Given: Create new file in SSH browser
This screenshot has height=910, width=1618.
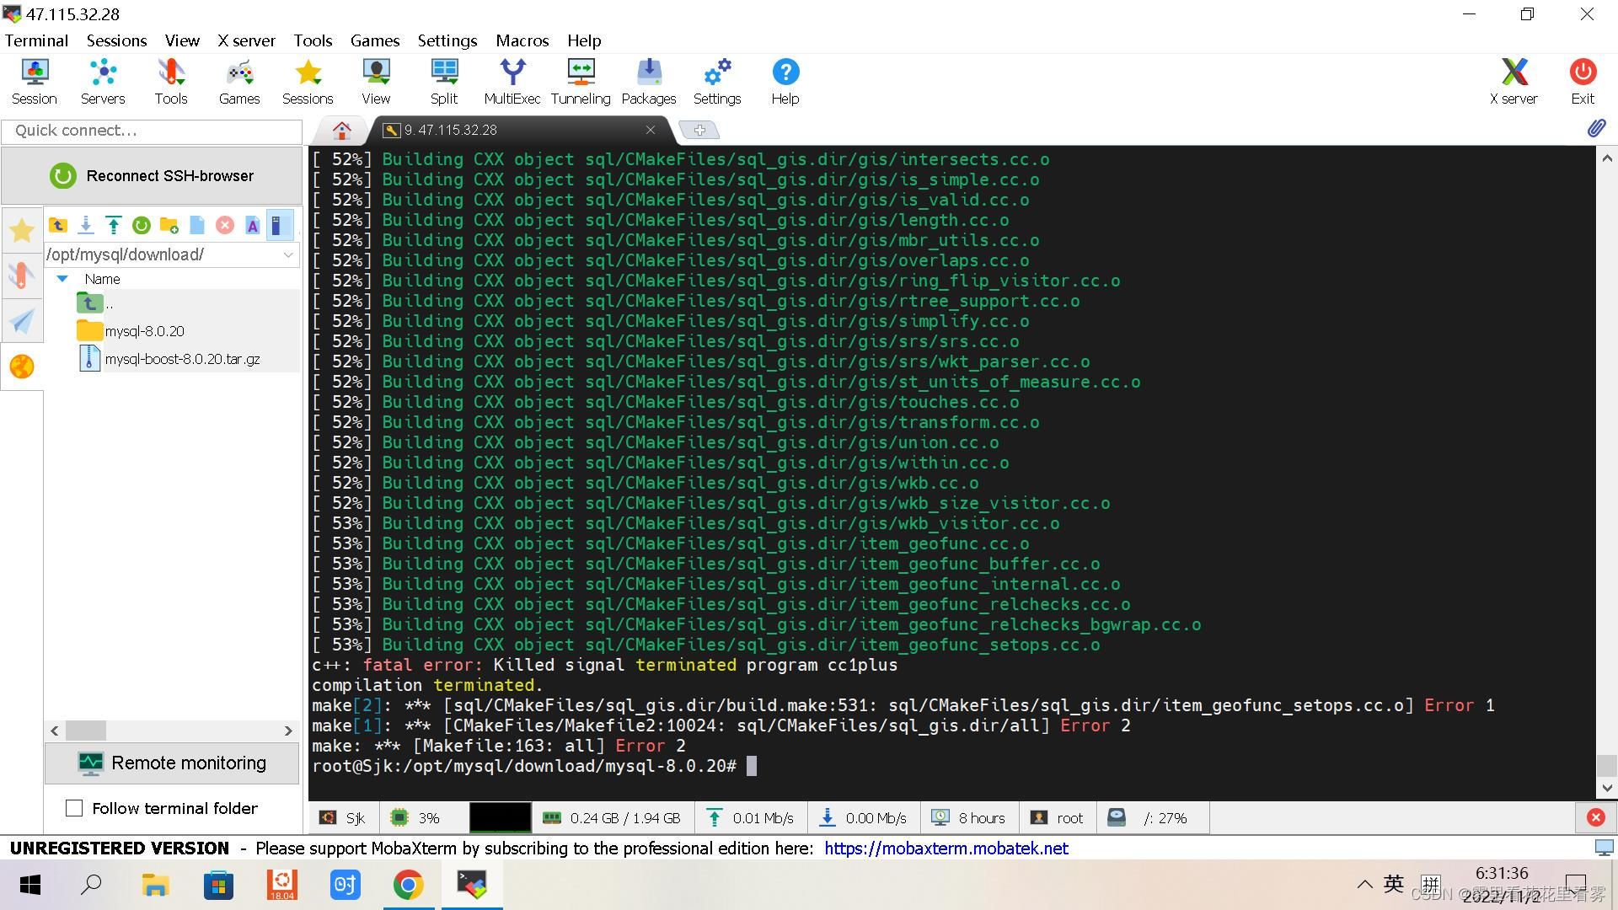Looking at the screenshot, I should [x=197, y=225].
